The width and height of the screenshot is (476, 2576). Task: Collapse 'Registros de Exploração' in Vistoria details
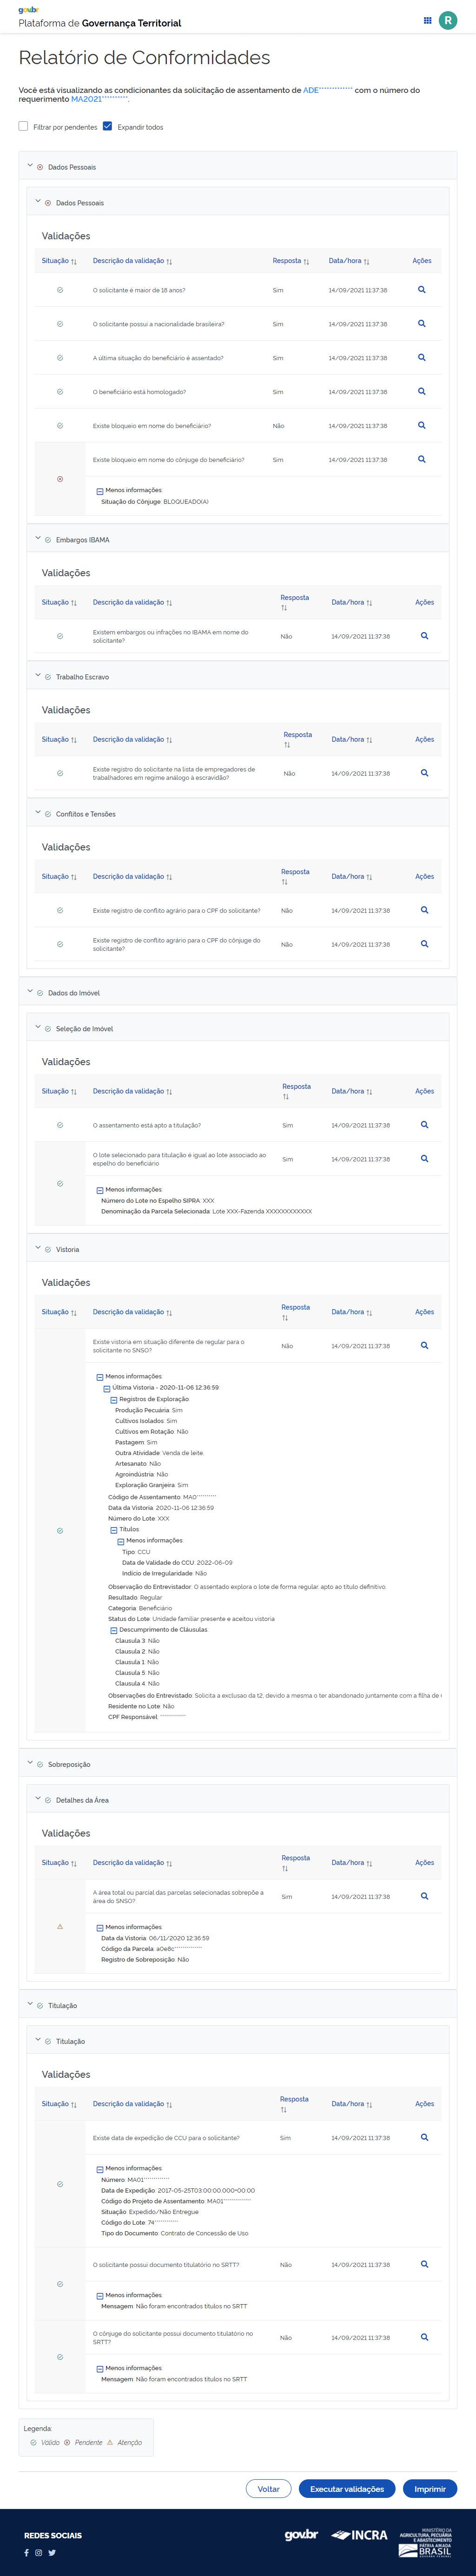coord(114,1400)
